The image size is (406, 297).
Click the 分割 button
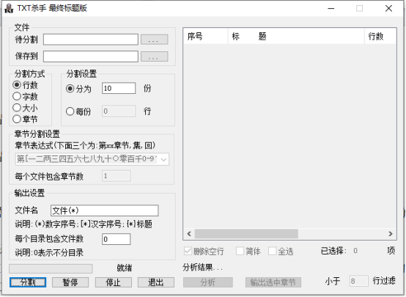point(28,282)
